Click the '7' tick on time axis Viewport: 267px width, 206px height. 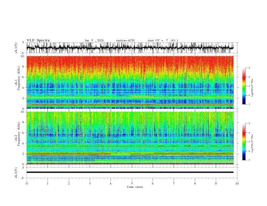pos(174,183)
